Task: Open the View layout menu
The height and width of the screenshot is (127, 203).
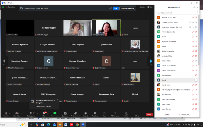Action: coord(150,7)
